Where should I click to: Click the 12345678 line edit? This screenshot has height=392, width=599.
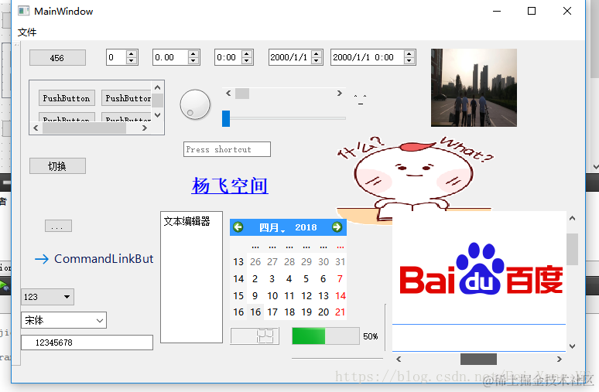pyautogui.click(x=87, y=343)
